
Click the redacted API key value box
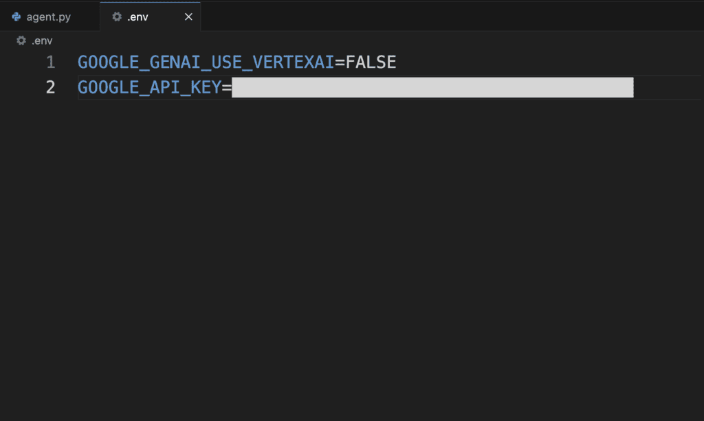[x=432, y=87]
